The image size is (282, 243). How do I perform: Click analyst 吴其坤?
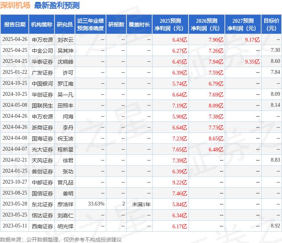pos(65,51)
